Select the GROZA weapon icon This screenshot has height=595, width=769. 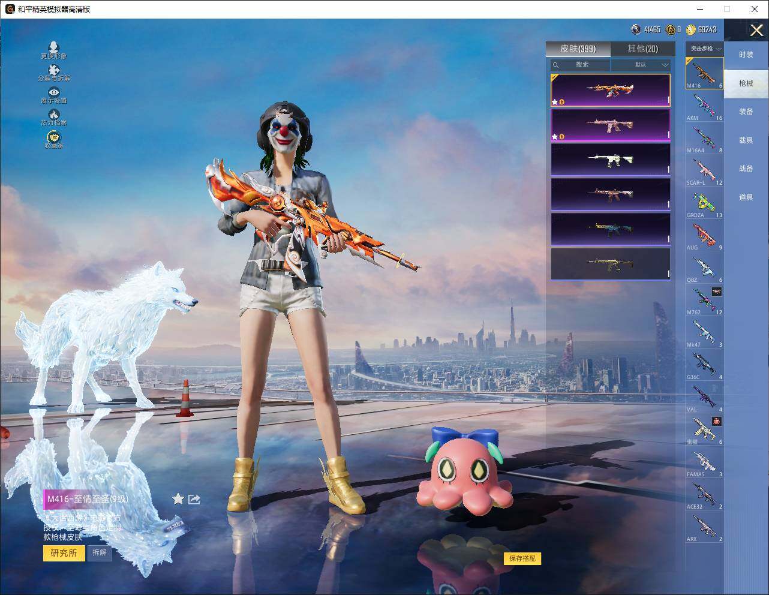(x=705, y=203)
